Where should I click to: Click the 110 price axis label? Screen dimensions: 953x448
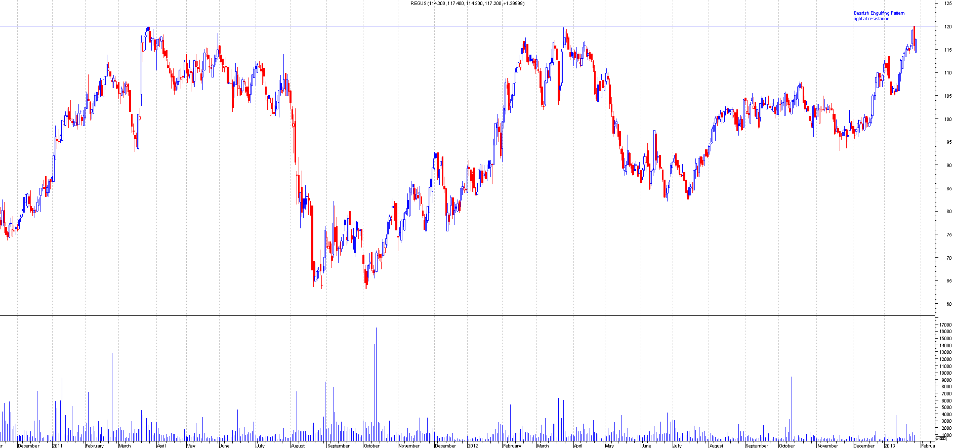[x=947, y=73]
